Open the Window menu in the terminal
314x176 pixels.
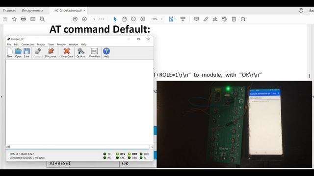pos(73,44)
